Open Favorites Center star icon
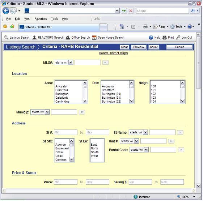Screen dimensions: 203x201 tap(5, 26)
